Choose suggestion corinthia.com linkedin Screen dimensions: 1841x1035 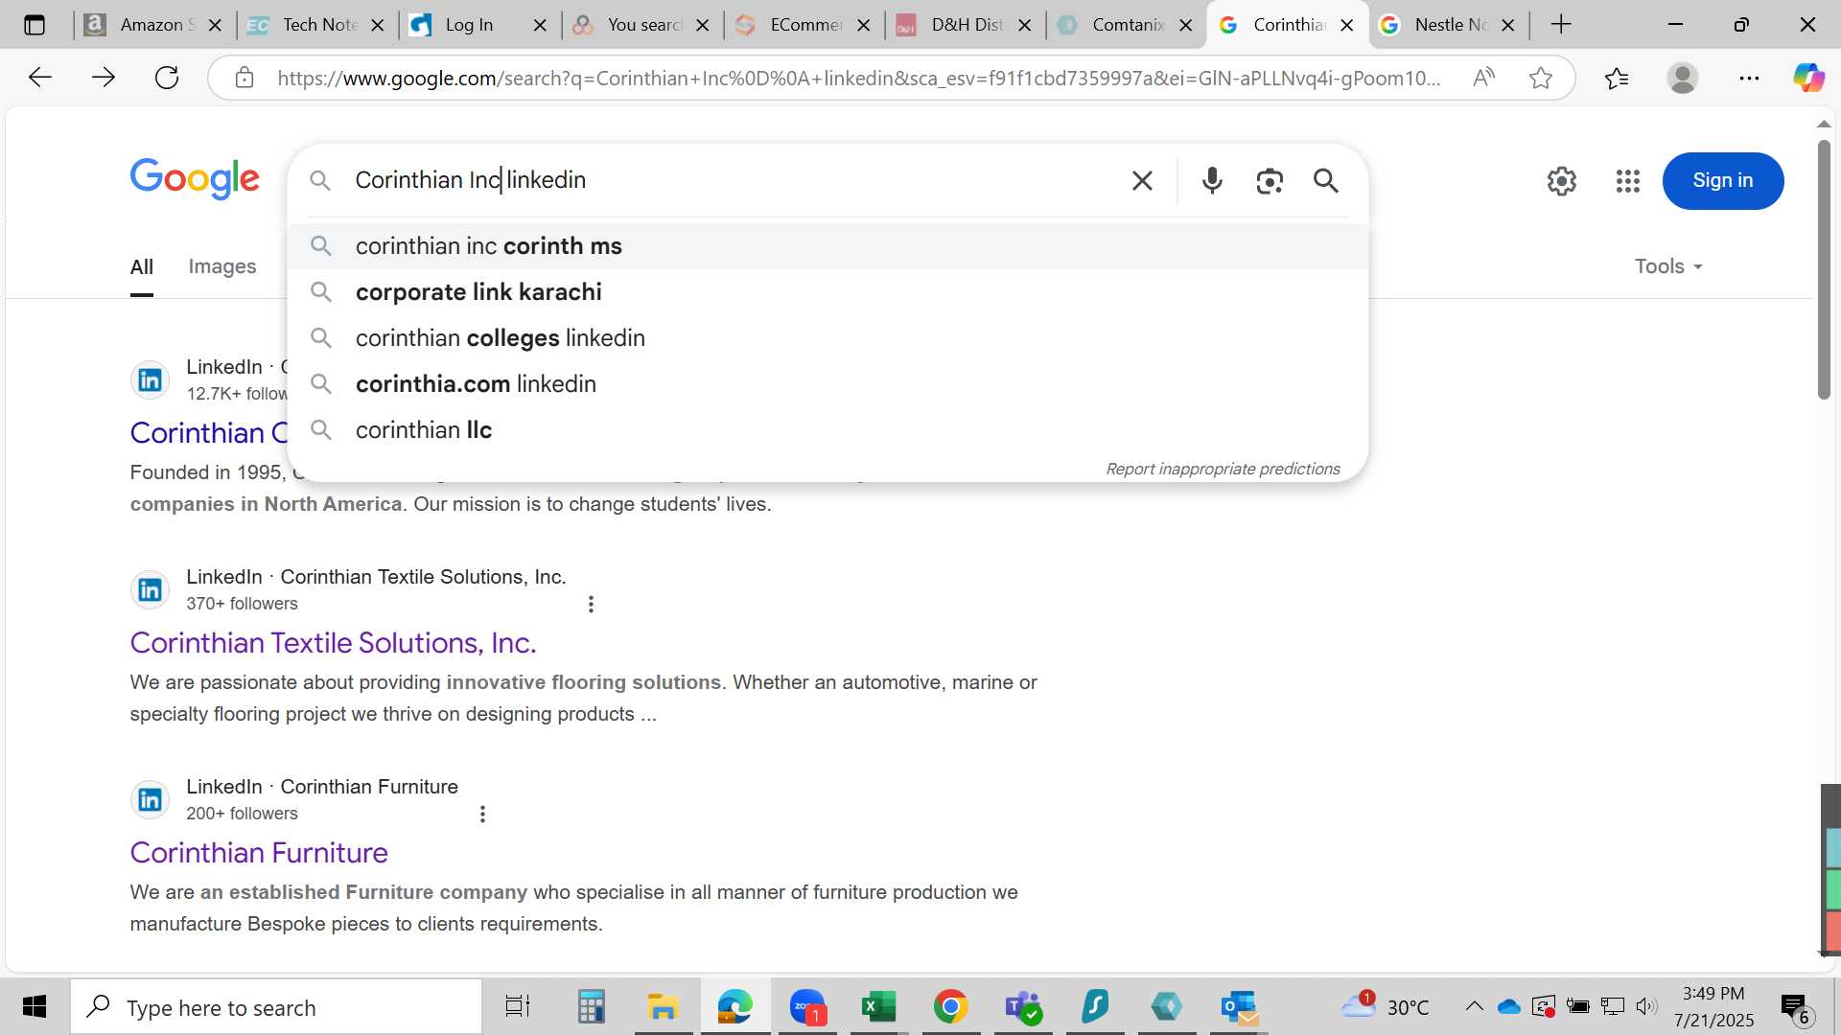[x=828, y=384]
